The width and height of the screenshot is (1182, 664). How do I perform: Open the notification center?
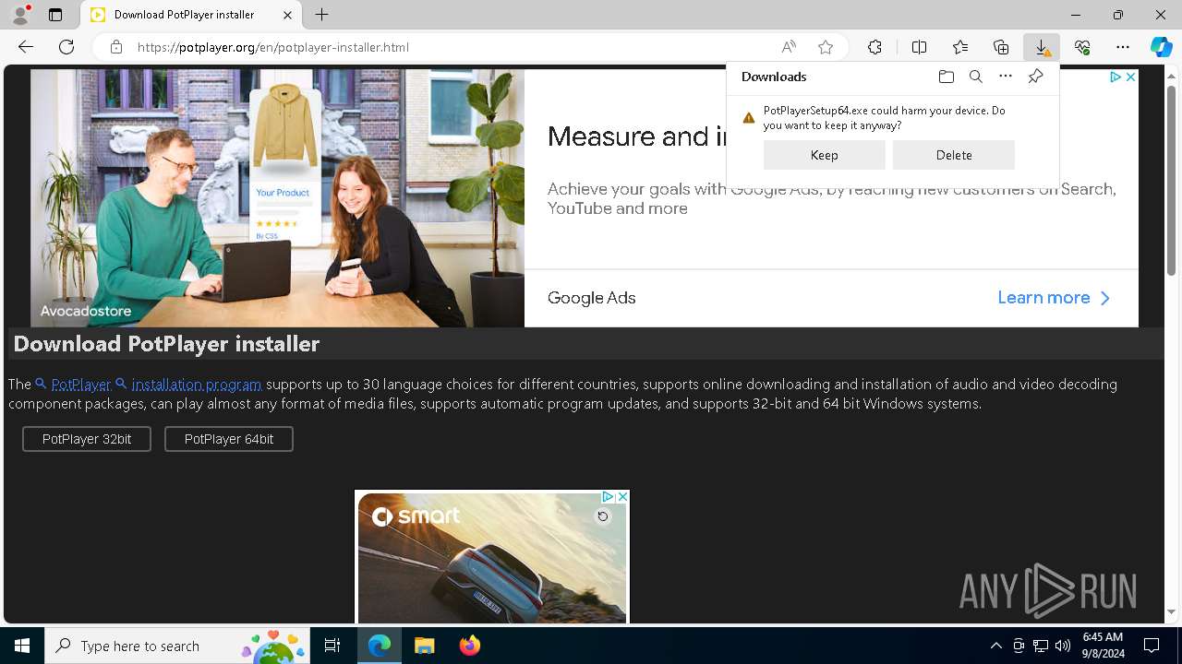click(x=1152, y=646)
